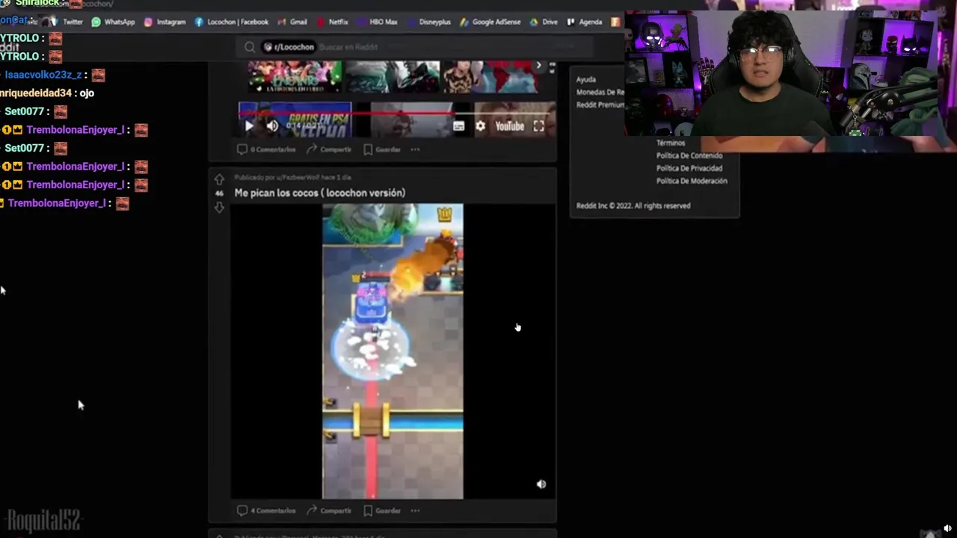957x538 pixels.
Task: Open the Google AdSense bookmark
Action: coord(490,22)
